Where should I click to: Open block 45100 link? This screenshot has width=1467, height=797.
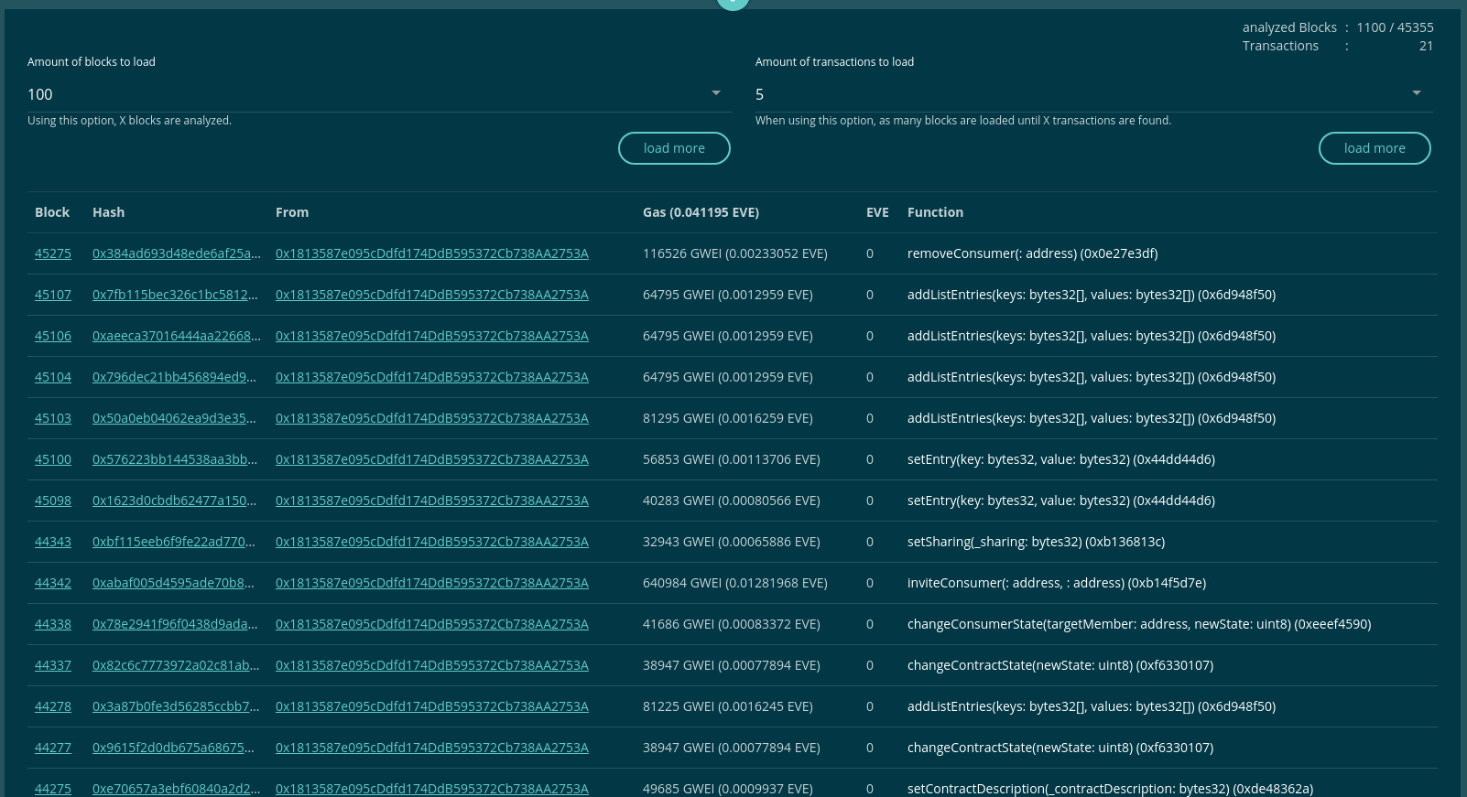(53, 459)
